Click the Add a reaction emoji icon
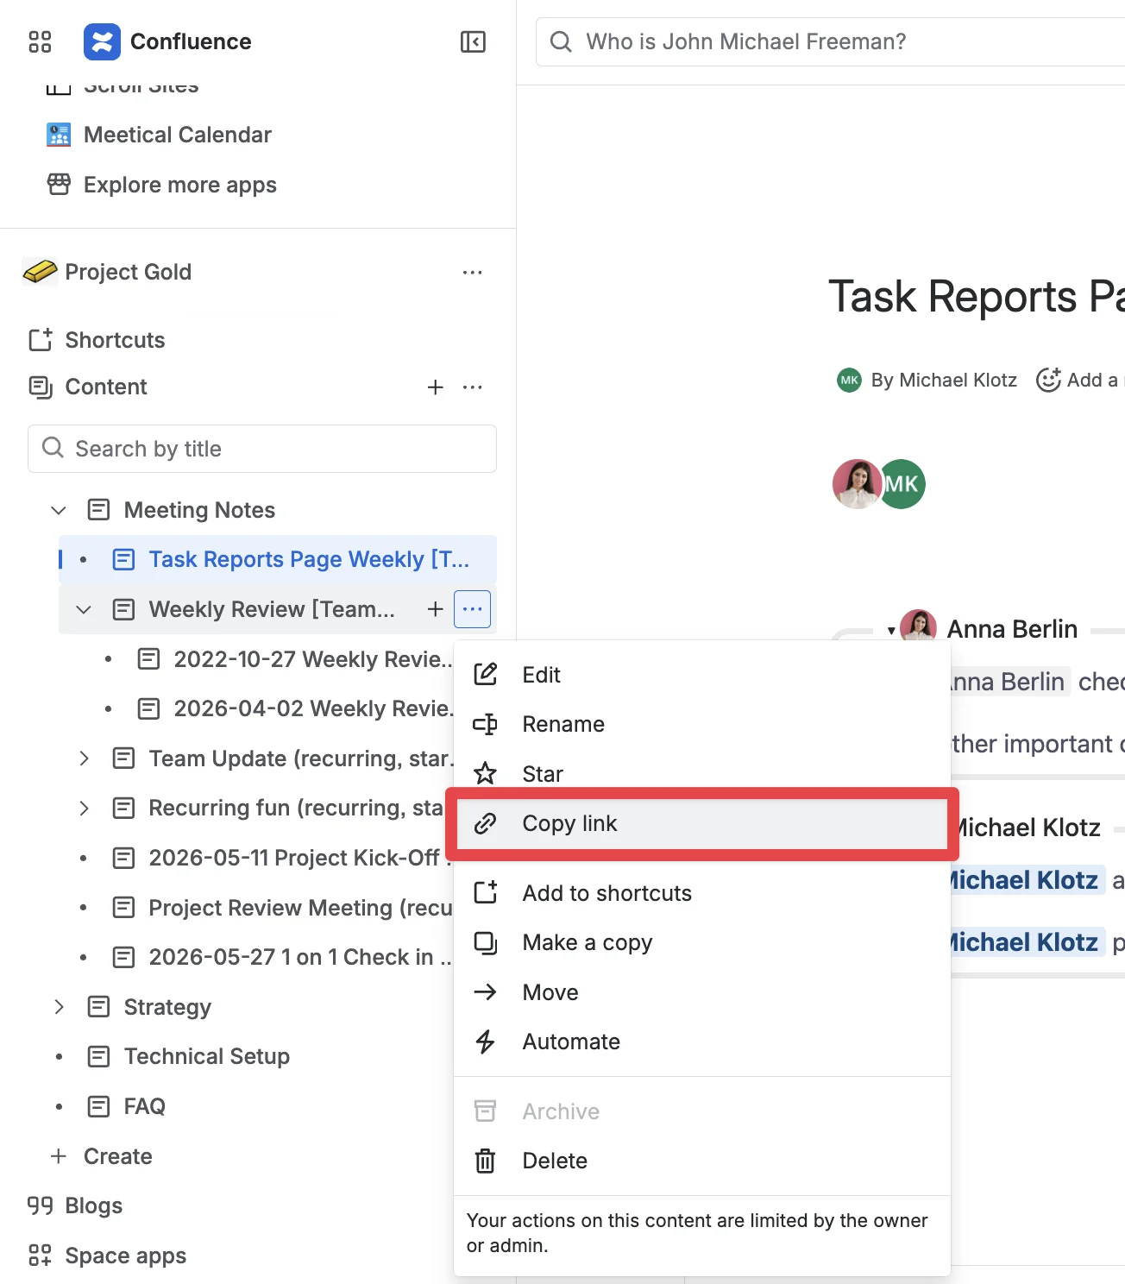Screen dimensions: 1125x1284 1048,380
